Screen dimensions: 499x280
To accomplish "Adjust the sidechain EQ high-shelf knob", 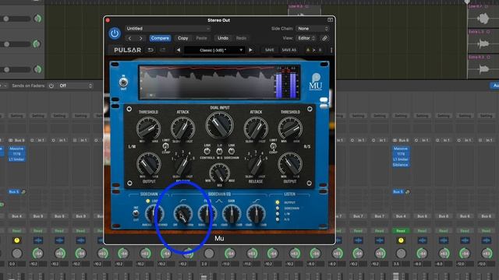I will click(256, 214).
